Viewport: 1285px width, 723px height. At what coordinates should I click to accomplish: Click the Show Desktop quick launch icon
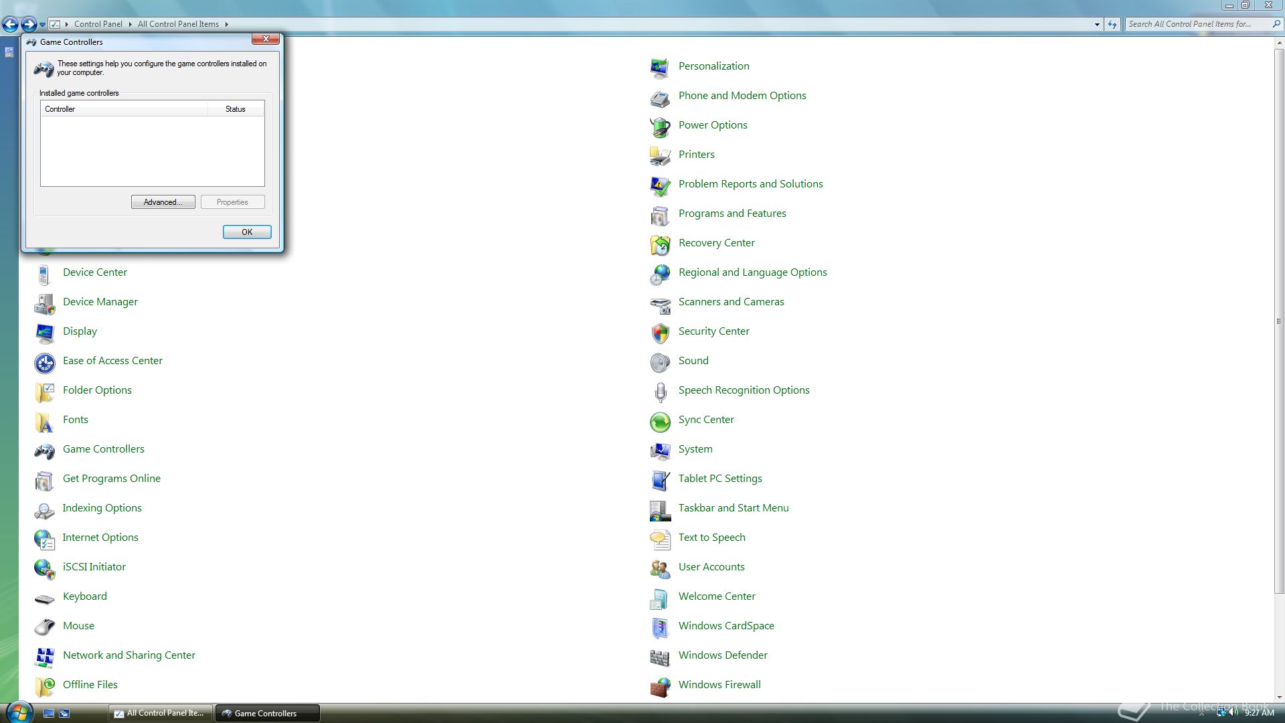point(49,713)
